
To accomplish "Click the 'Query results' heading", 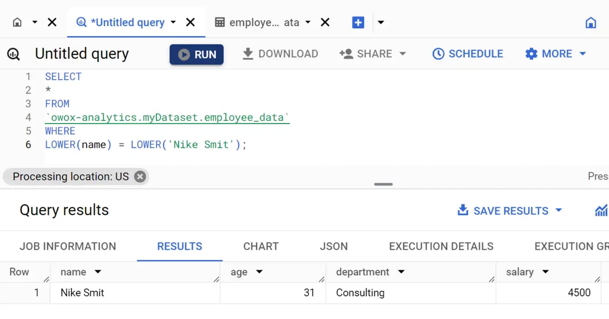I will (64, 210).
